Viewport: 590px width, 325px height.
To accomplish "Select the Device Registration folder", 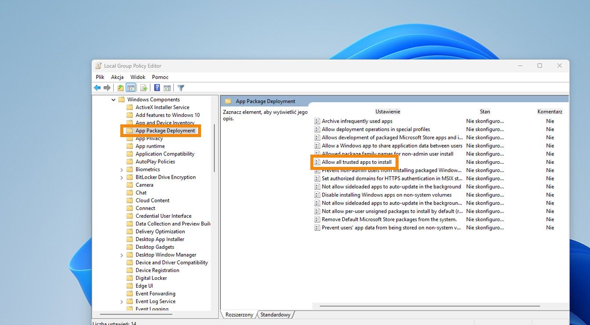I will point(158,271).
